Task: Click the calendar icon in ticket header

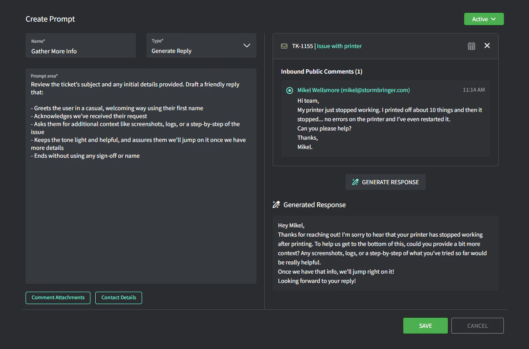Action: click(x=471, y=46)
